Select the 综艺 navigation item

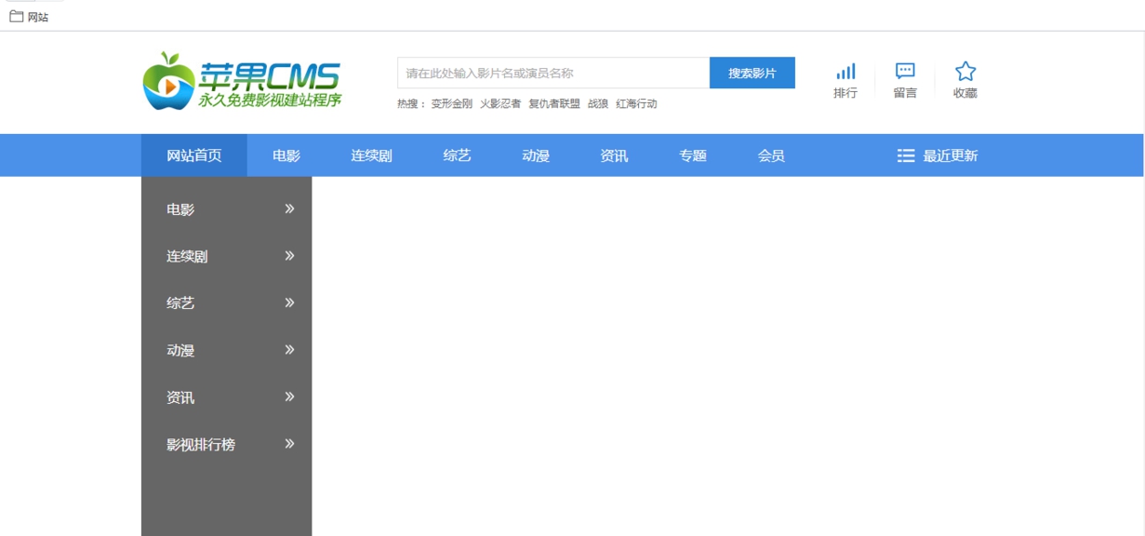point(456,155)
